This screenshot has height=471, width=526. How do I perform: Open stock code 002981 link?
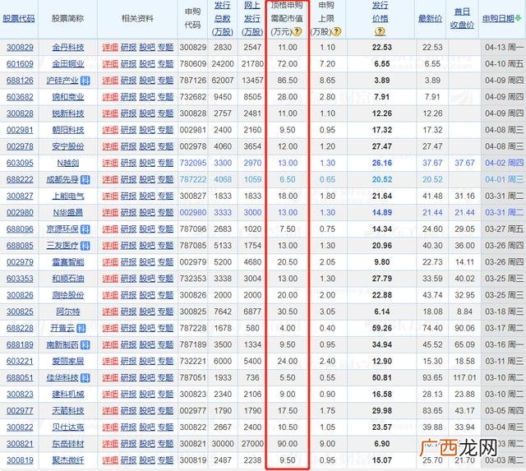[x=20, y=130]
